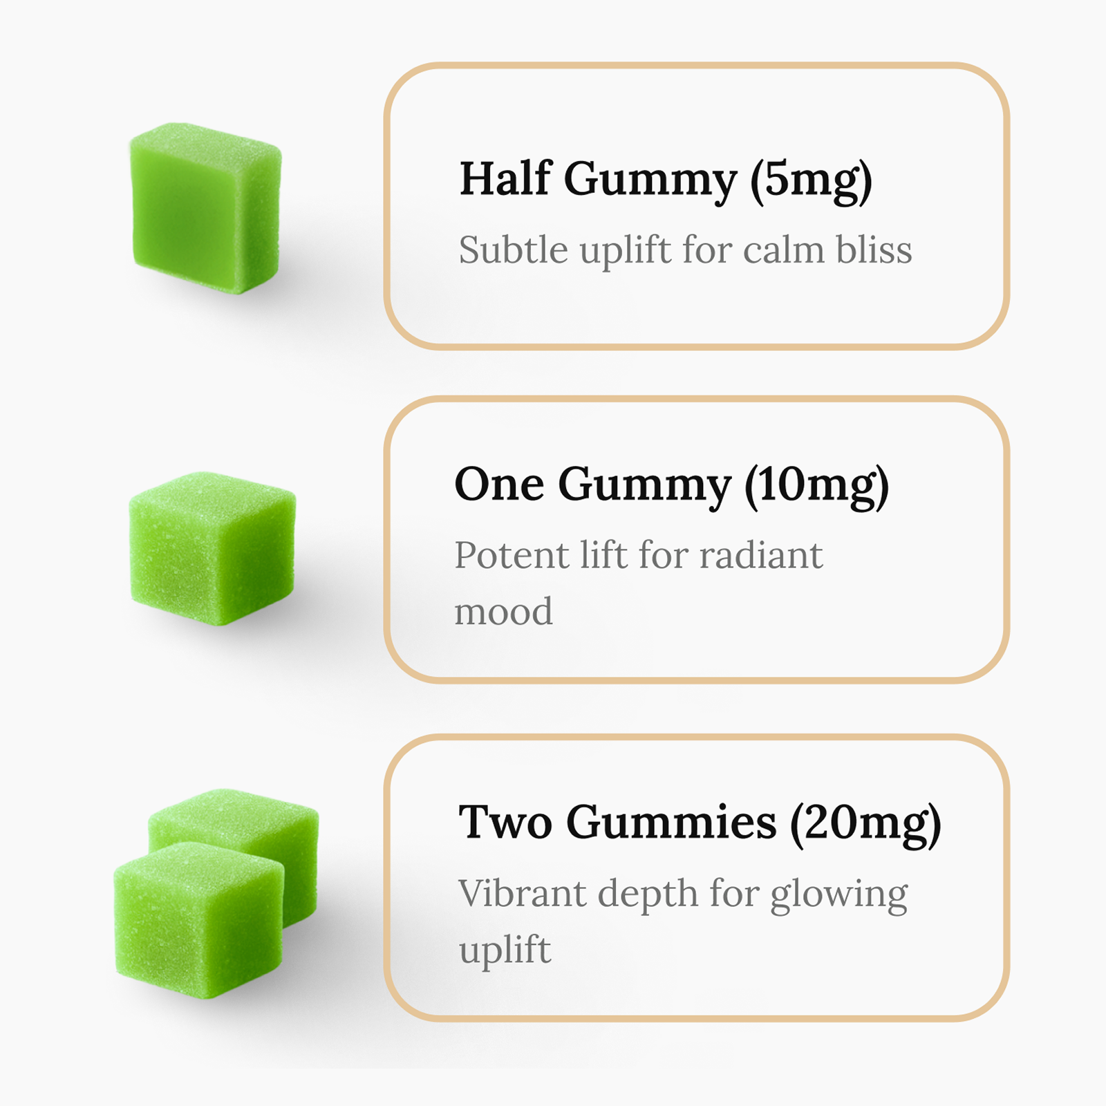Click "Subtle uplift for calm bliss" text
The width and height of the screenshot is (1106, 1106).
tap(685, 250)
